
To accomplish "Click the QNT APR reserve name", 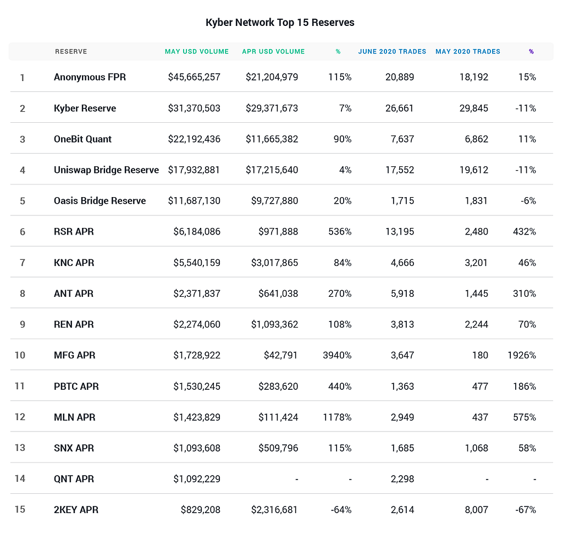I will pos(74,479).
